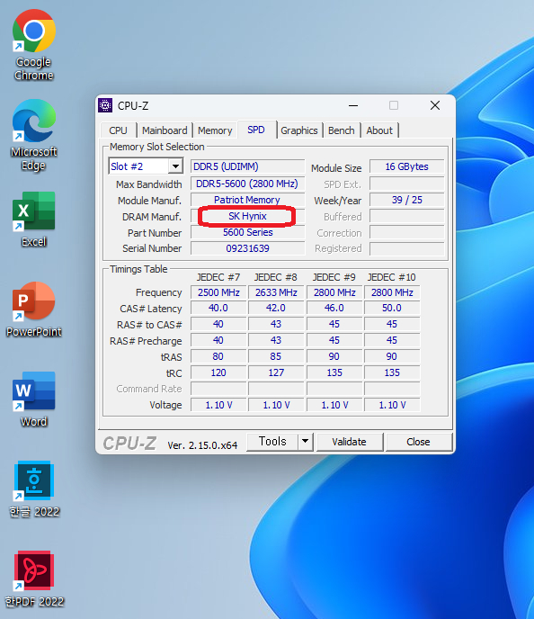Click the DDR5-5600 (2800 MHz) bandwidth value
The image size is (534, 619).
point(248,184)
